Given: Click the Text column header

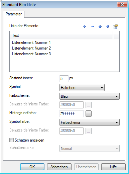Looking at the screenshot, I should click(61, 35).
